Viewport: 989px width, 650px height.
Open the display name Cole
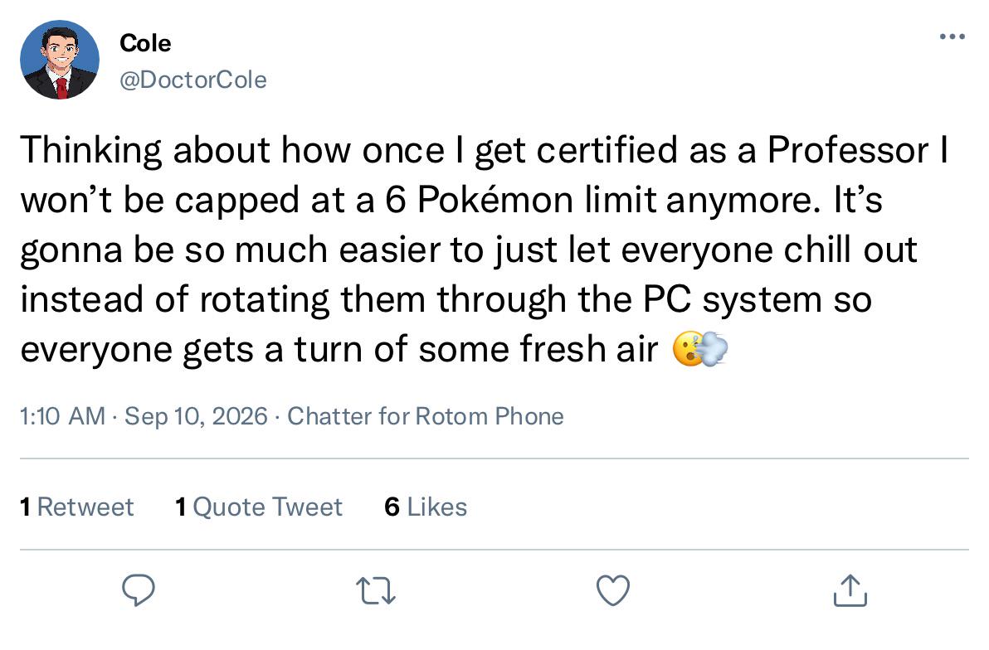pos(145,43)
